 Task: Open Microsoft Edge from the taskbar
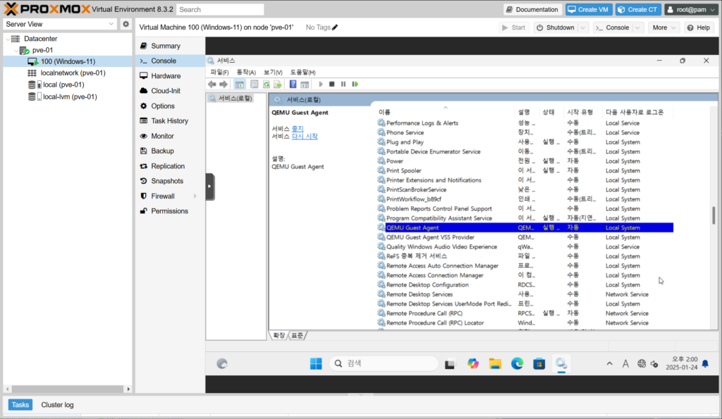click(x=518, y=363)
